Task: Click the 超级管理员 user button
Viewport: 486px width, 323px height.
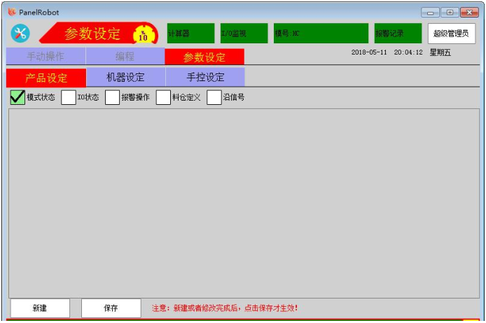Action: point(451,34)
